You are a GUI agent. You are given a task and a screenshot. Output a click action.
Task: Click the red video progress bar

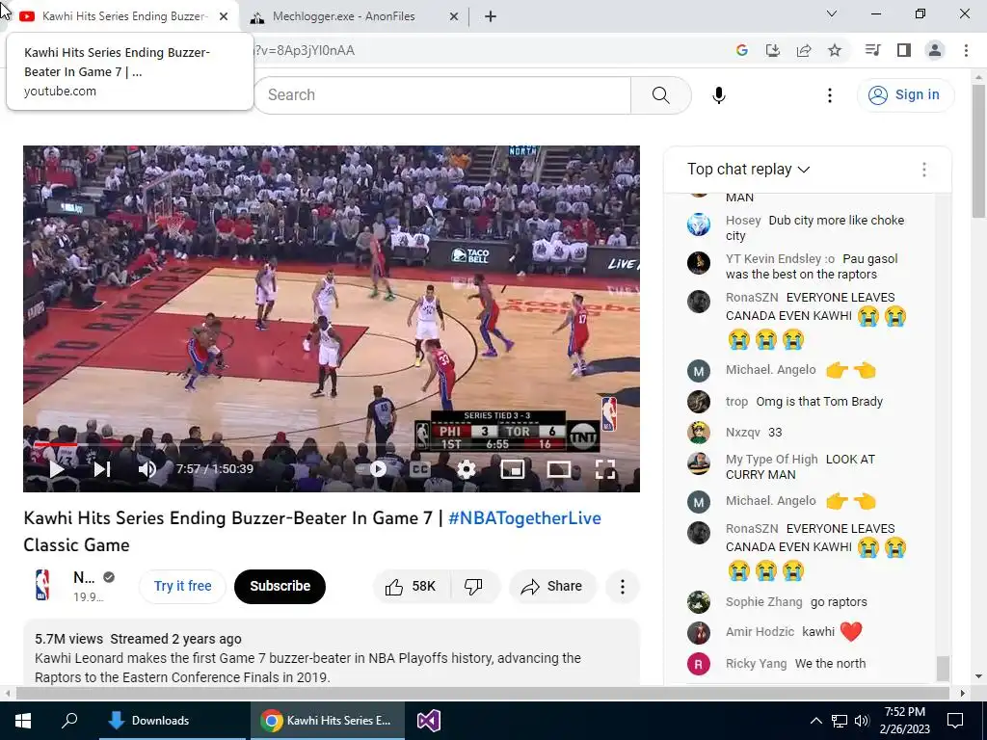coord(55,444)
